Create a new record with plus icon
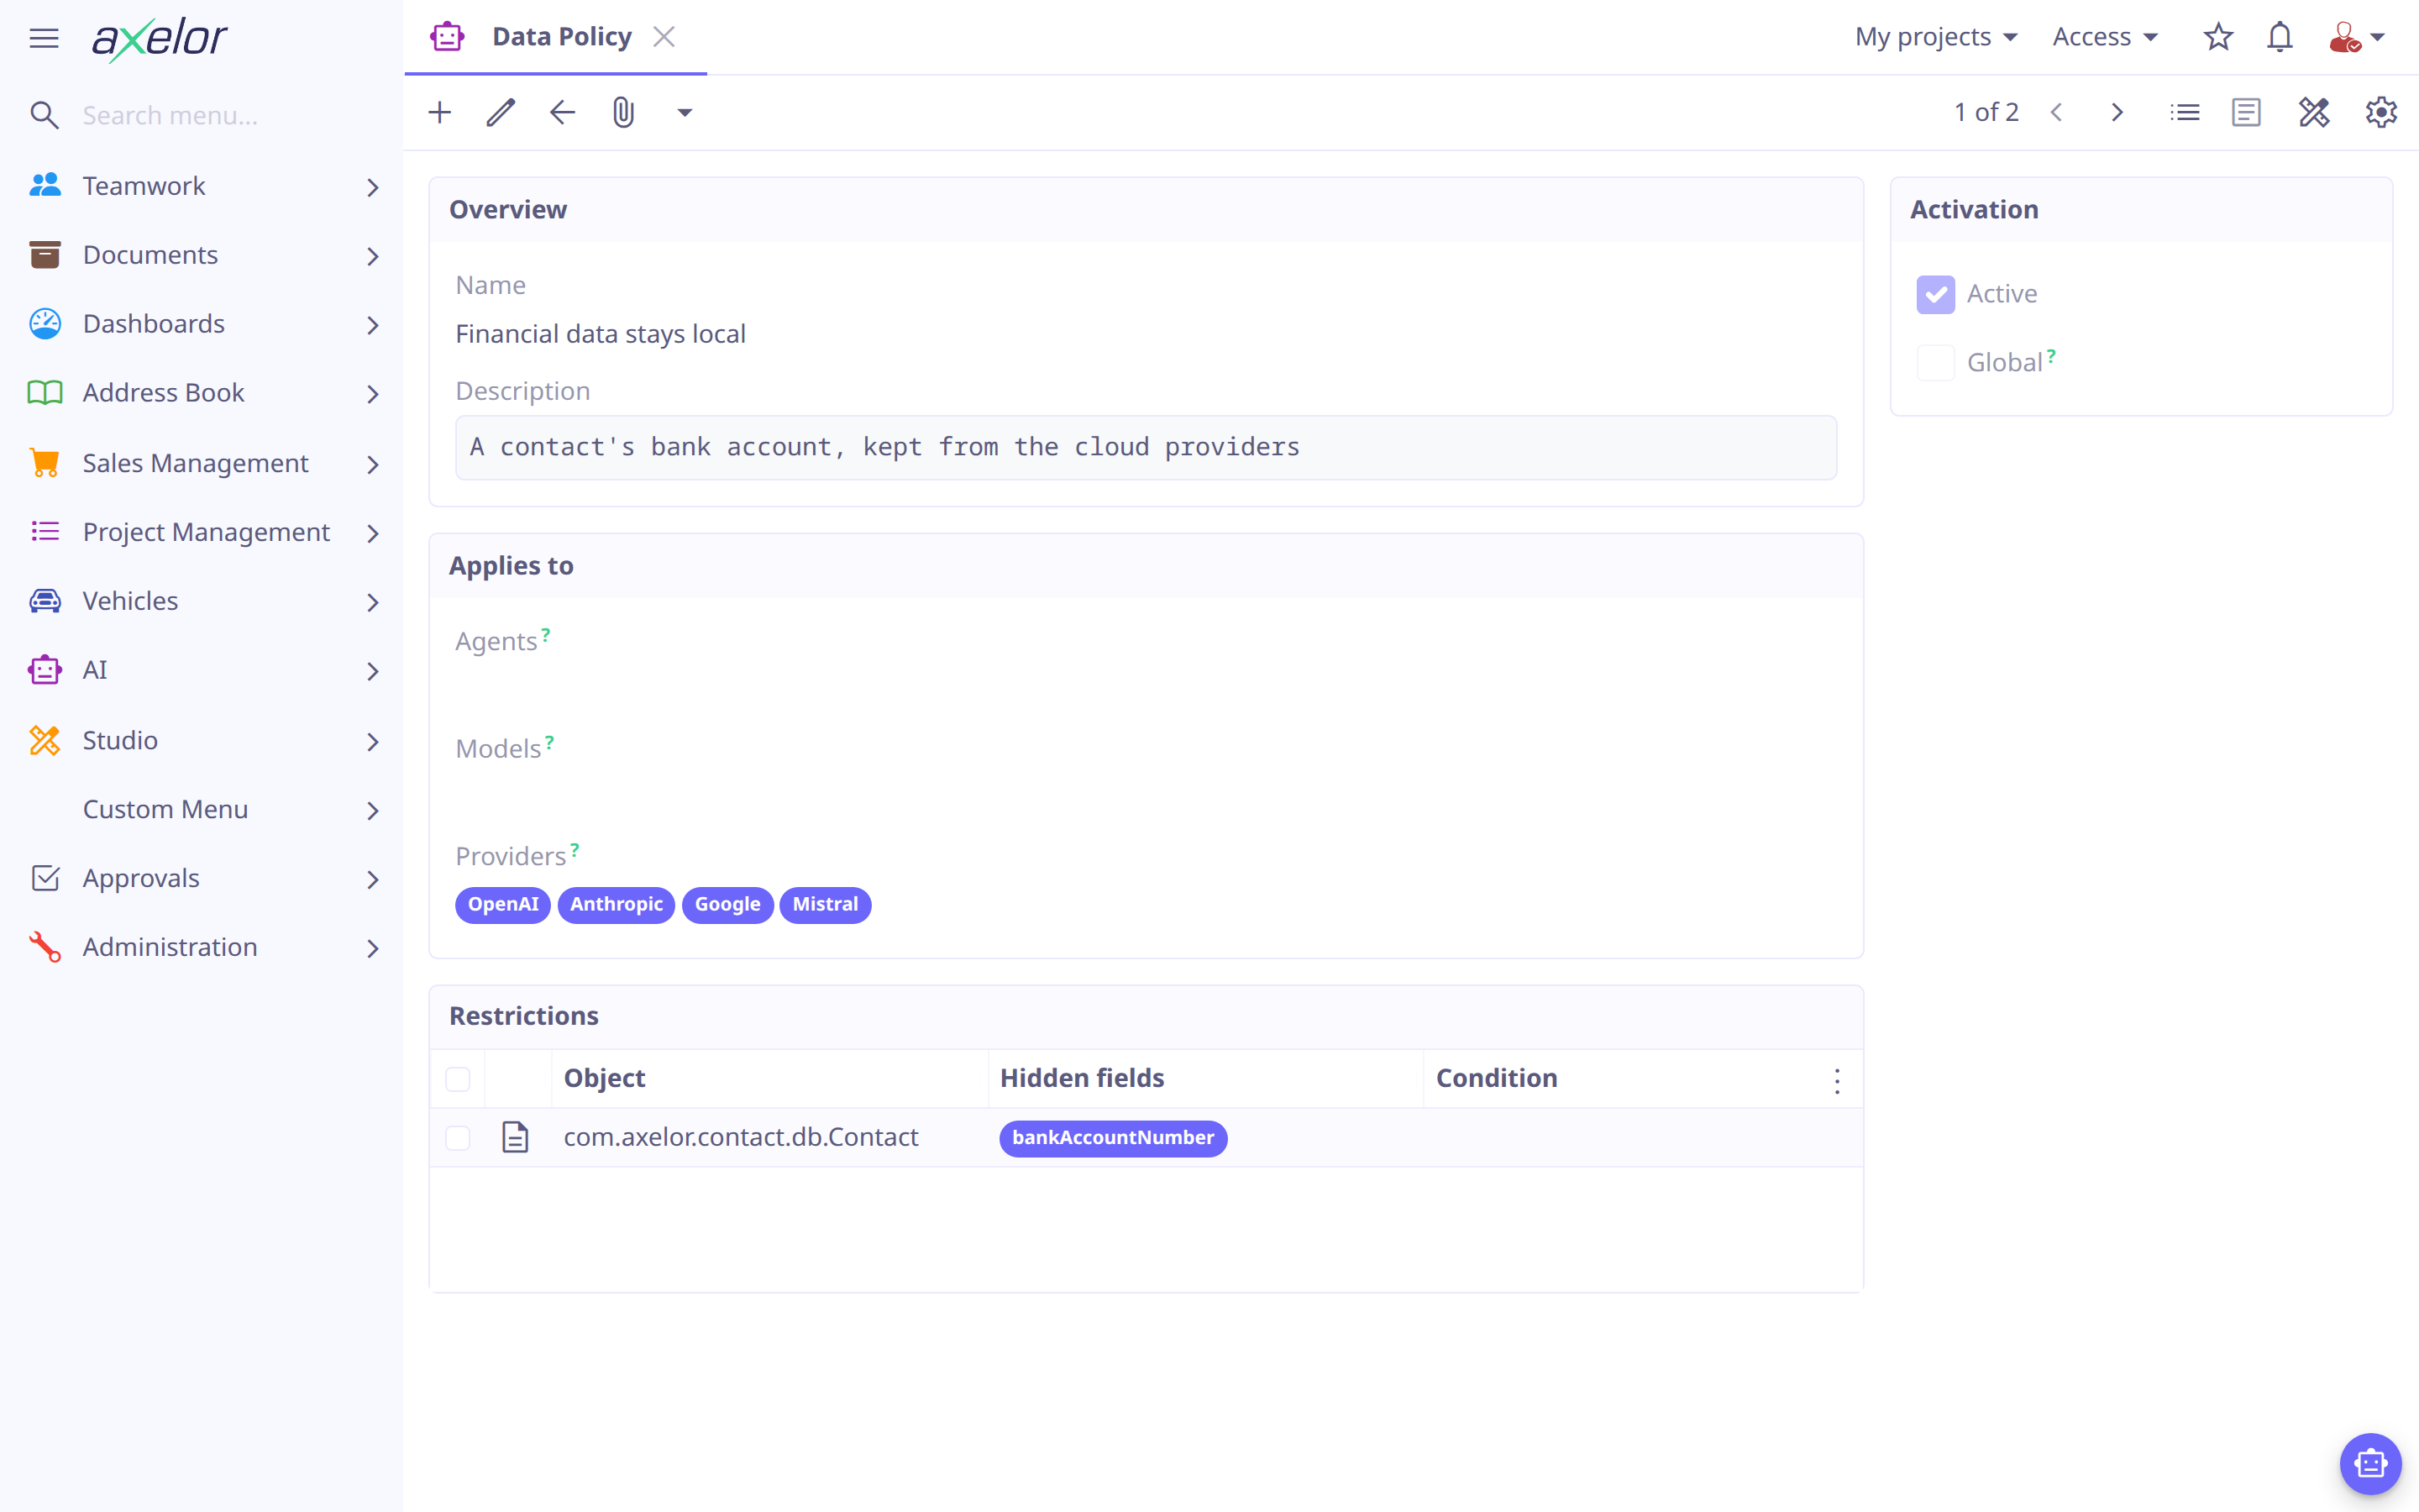This screenshot has width=2419, height=1512. 440,112
